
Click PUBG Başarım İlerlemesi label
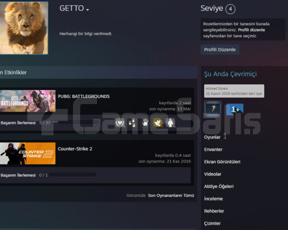click(x=18, y=123)
